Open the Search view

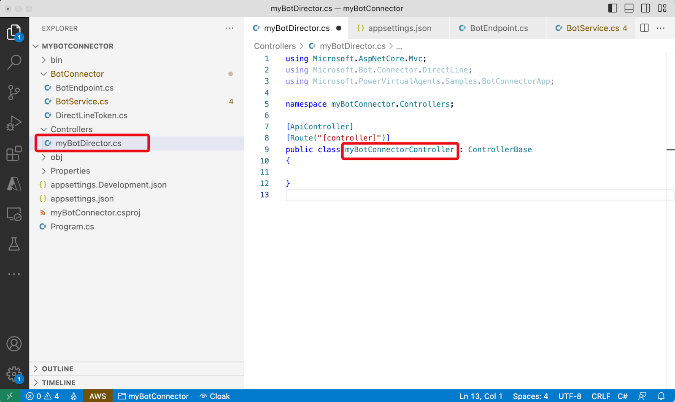tap(14, 62)
